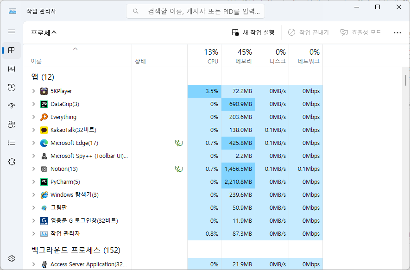
Task: Click the 영웅문 G app icon
Action: point(44,220)
